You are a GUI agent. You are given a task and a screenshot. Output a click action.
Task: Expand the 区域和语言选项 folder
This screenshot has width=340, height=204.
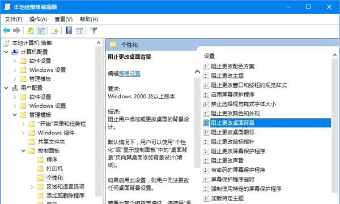(x=32, y=186)
